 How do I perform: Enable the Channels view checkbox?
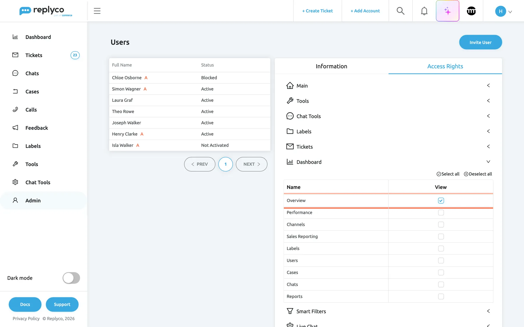coord(441,224)
